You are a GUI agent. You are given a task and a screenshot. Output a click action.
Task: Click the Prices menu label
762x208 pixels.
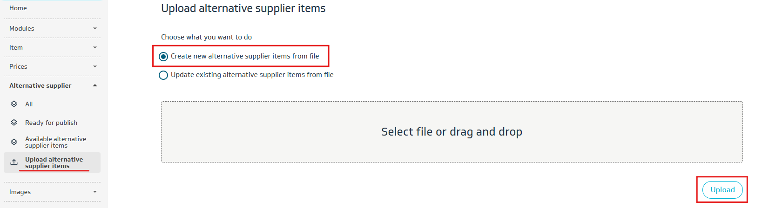coord(18,66)
